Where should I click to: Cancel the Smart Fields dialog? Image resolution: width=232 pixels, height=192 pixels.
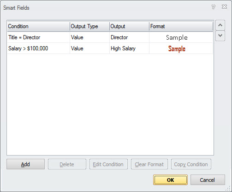tap(208, 180)
